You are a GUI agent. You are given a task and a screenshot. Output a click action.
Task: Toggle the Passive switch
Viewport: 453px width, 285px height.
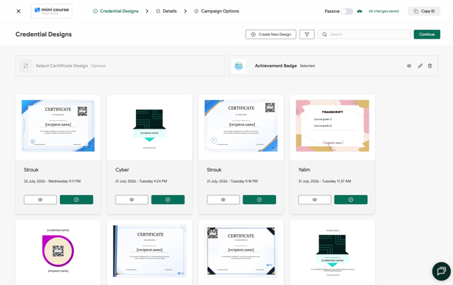point(347,12)
